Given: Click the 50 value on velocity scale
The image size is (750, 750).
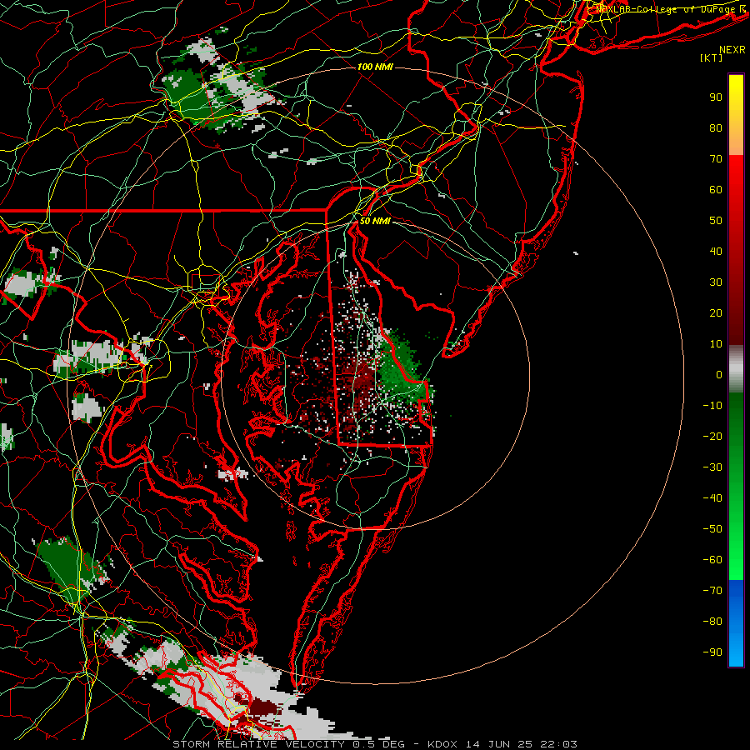Looking at the screenshot, I should tap(716, 221).
